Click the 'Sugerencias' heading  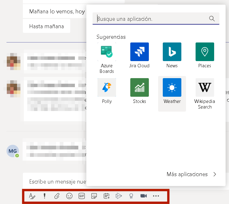pos(111,37)
